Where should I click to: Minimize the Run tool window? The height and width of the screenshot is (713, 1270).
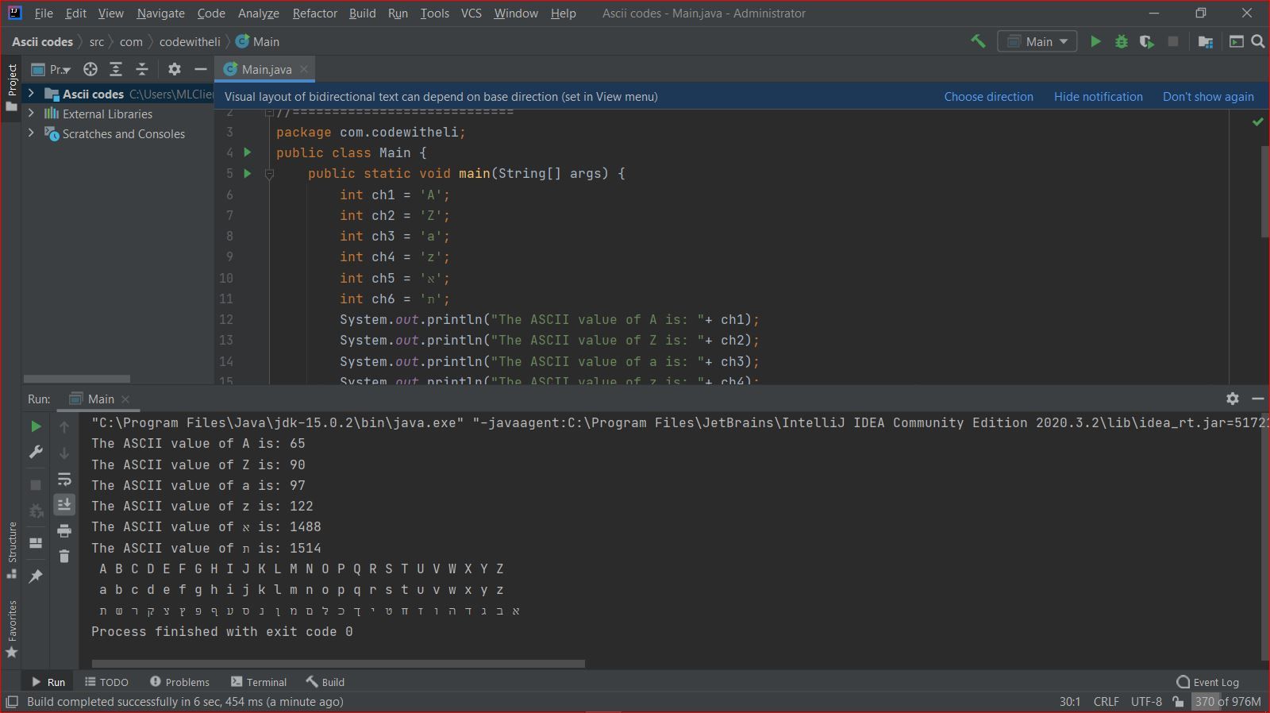pyautogui.click(x=1257, y=399)
